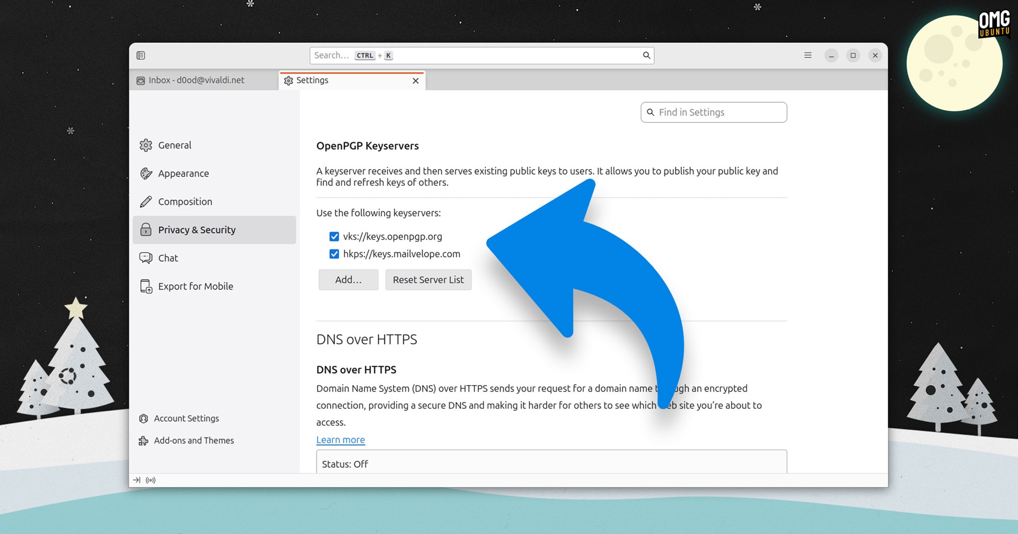This screenshot has height=534, width=1018.
Task: Open General settings gear icon
Action: point(146,145)
